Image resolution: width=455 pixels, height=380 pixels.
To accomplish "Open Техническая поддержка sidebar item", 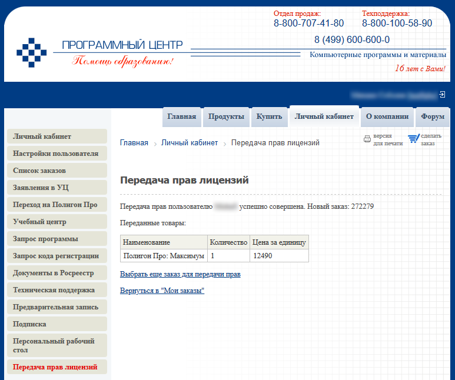I will (x=57, y=290).
